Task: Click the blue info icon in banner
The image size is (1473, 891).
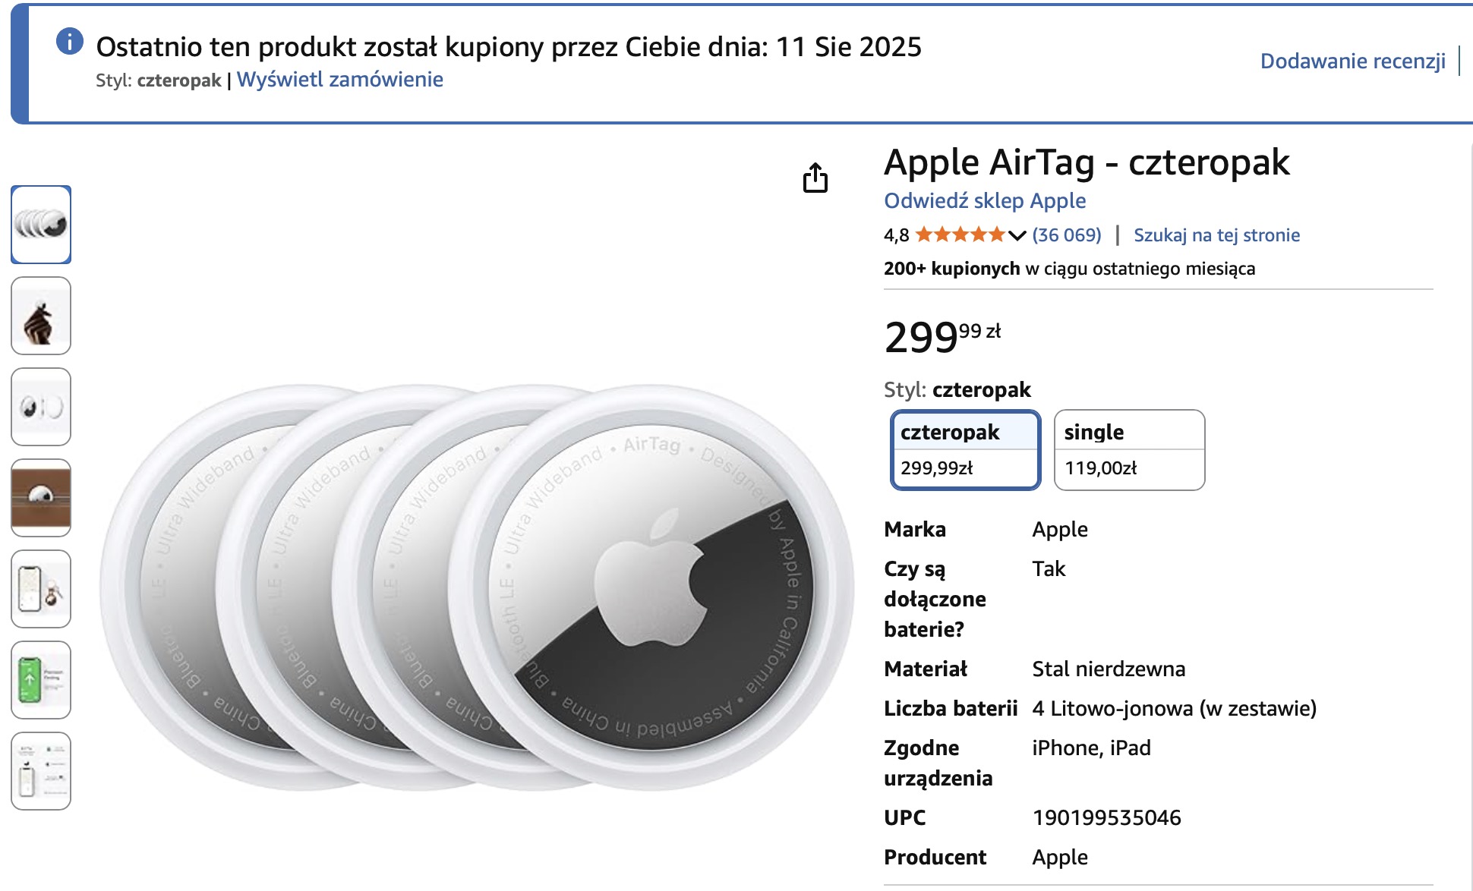Action: point(70,41)
